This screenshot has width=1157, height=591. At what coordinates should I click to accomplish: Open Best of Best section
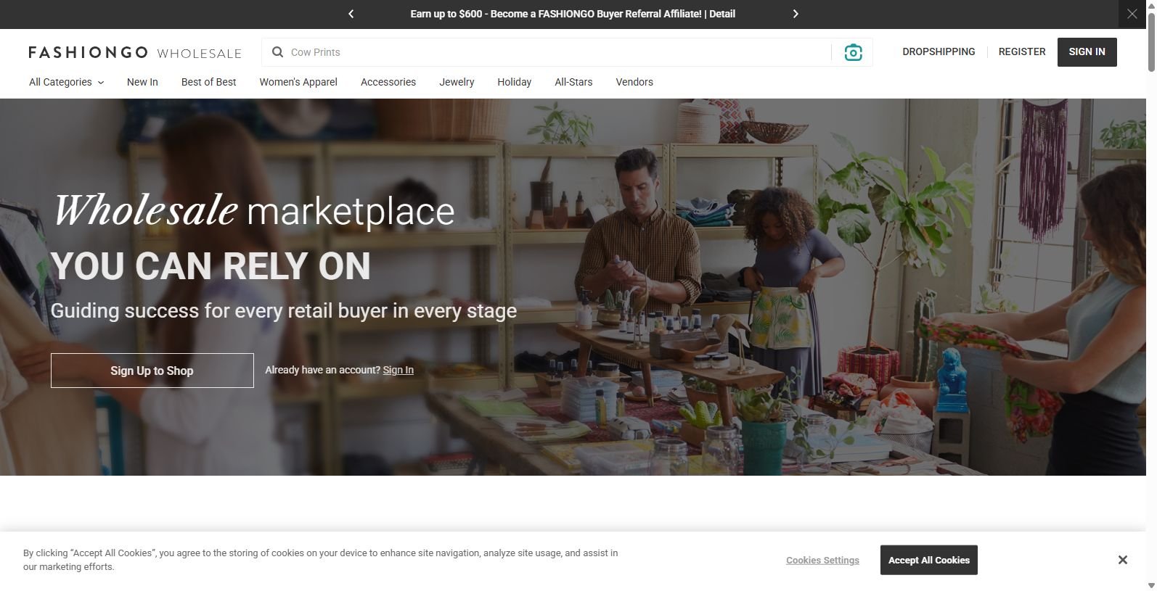point(208,82)
